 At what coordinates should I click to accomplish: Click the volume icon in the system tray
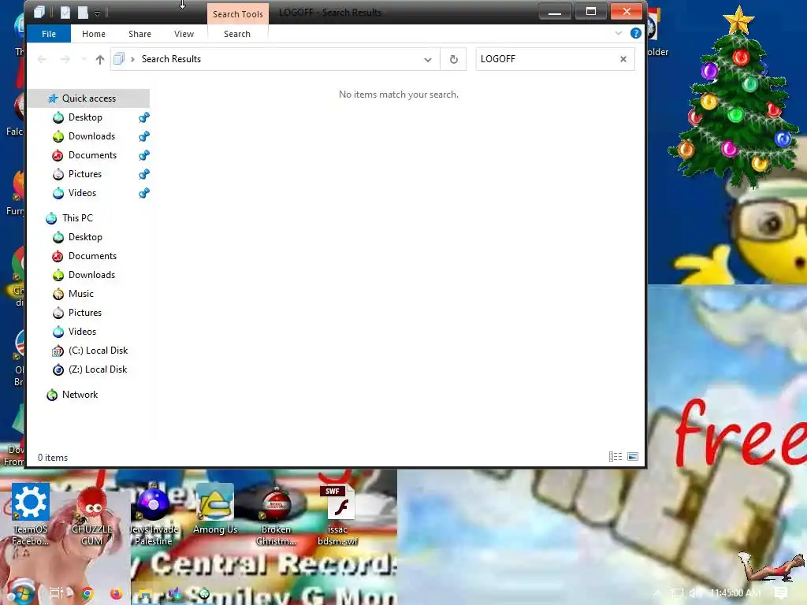click(696, 593)
